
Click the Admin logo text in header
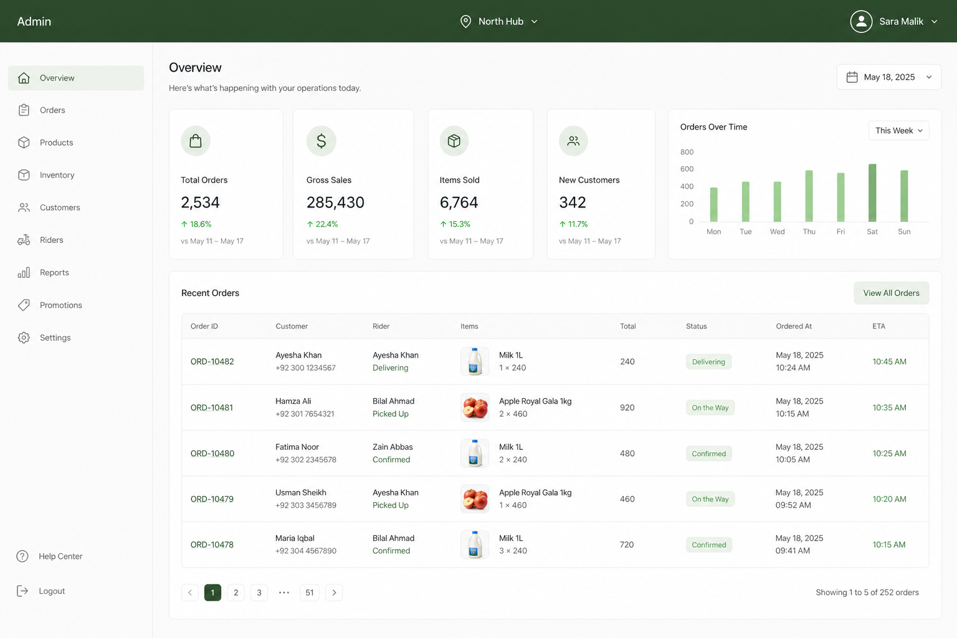(34, 21)
